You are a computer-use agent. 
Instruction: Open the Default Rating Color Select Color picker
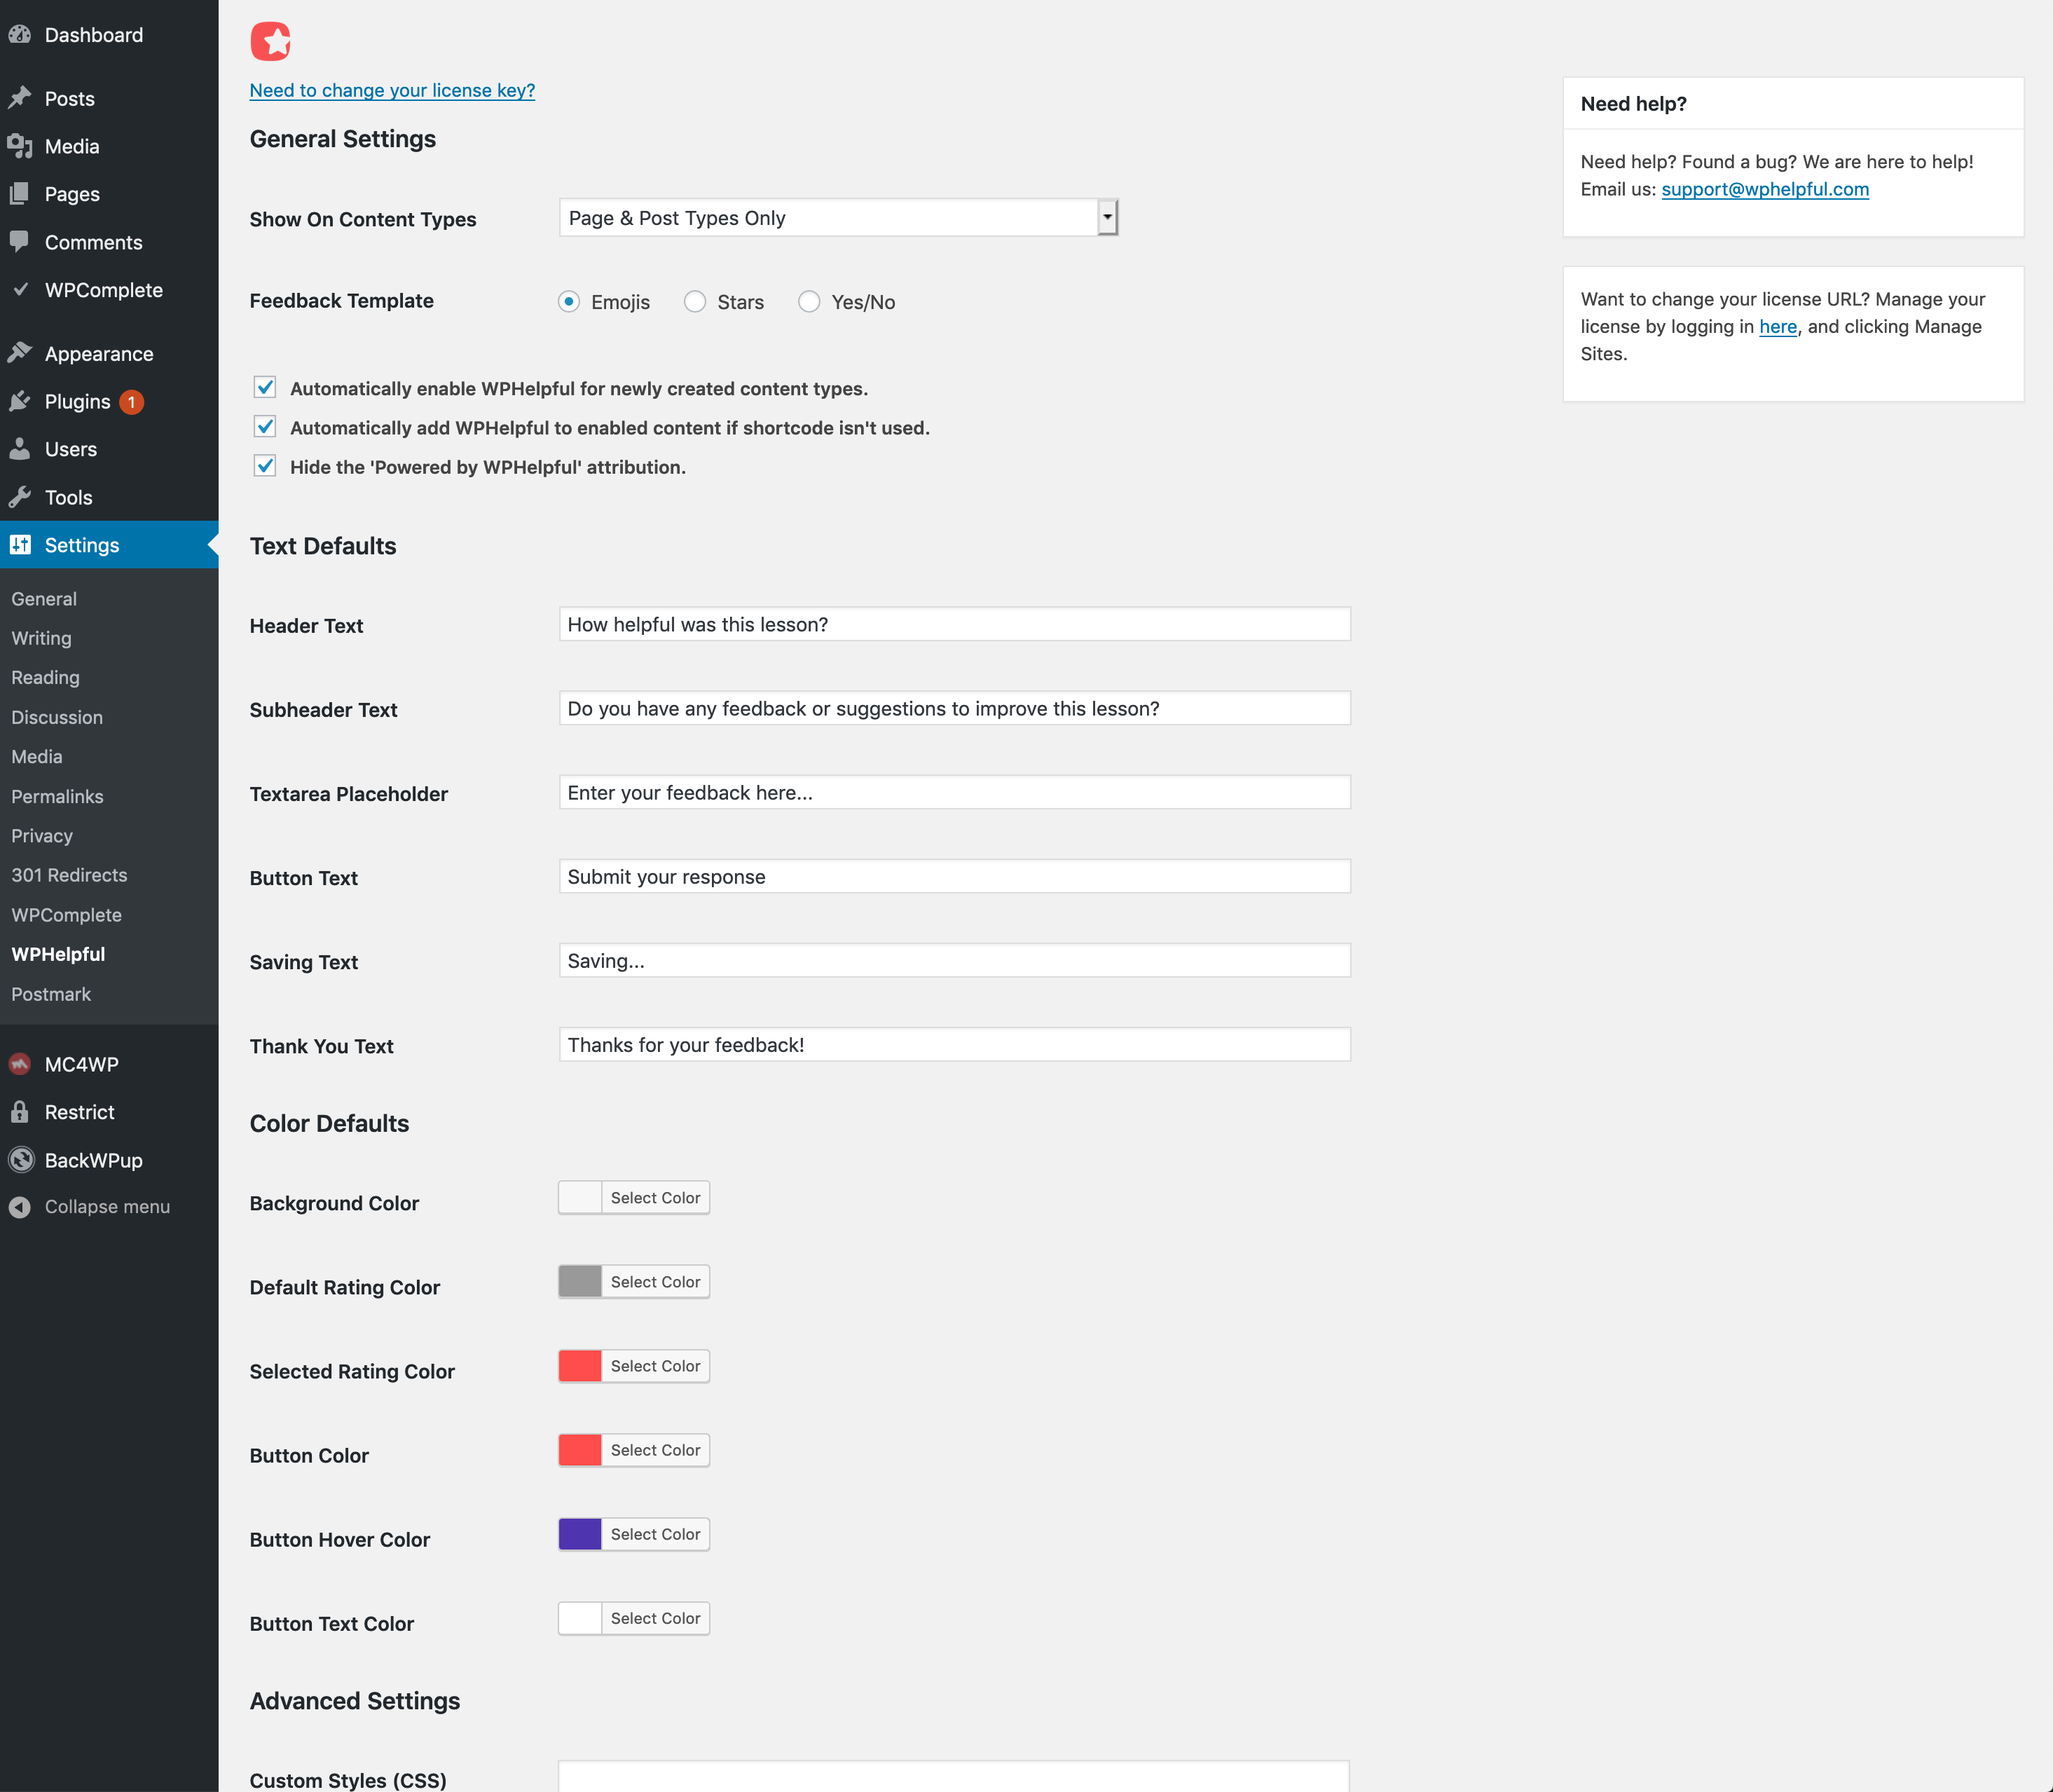(x=656, y=1282)
